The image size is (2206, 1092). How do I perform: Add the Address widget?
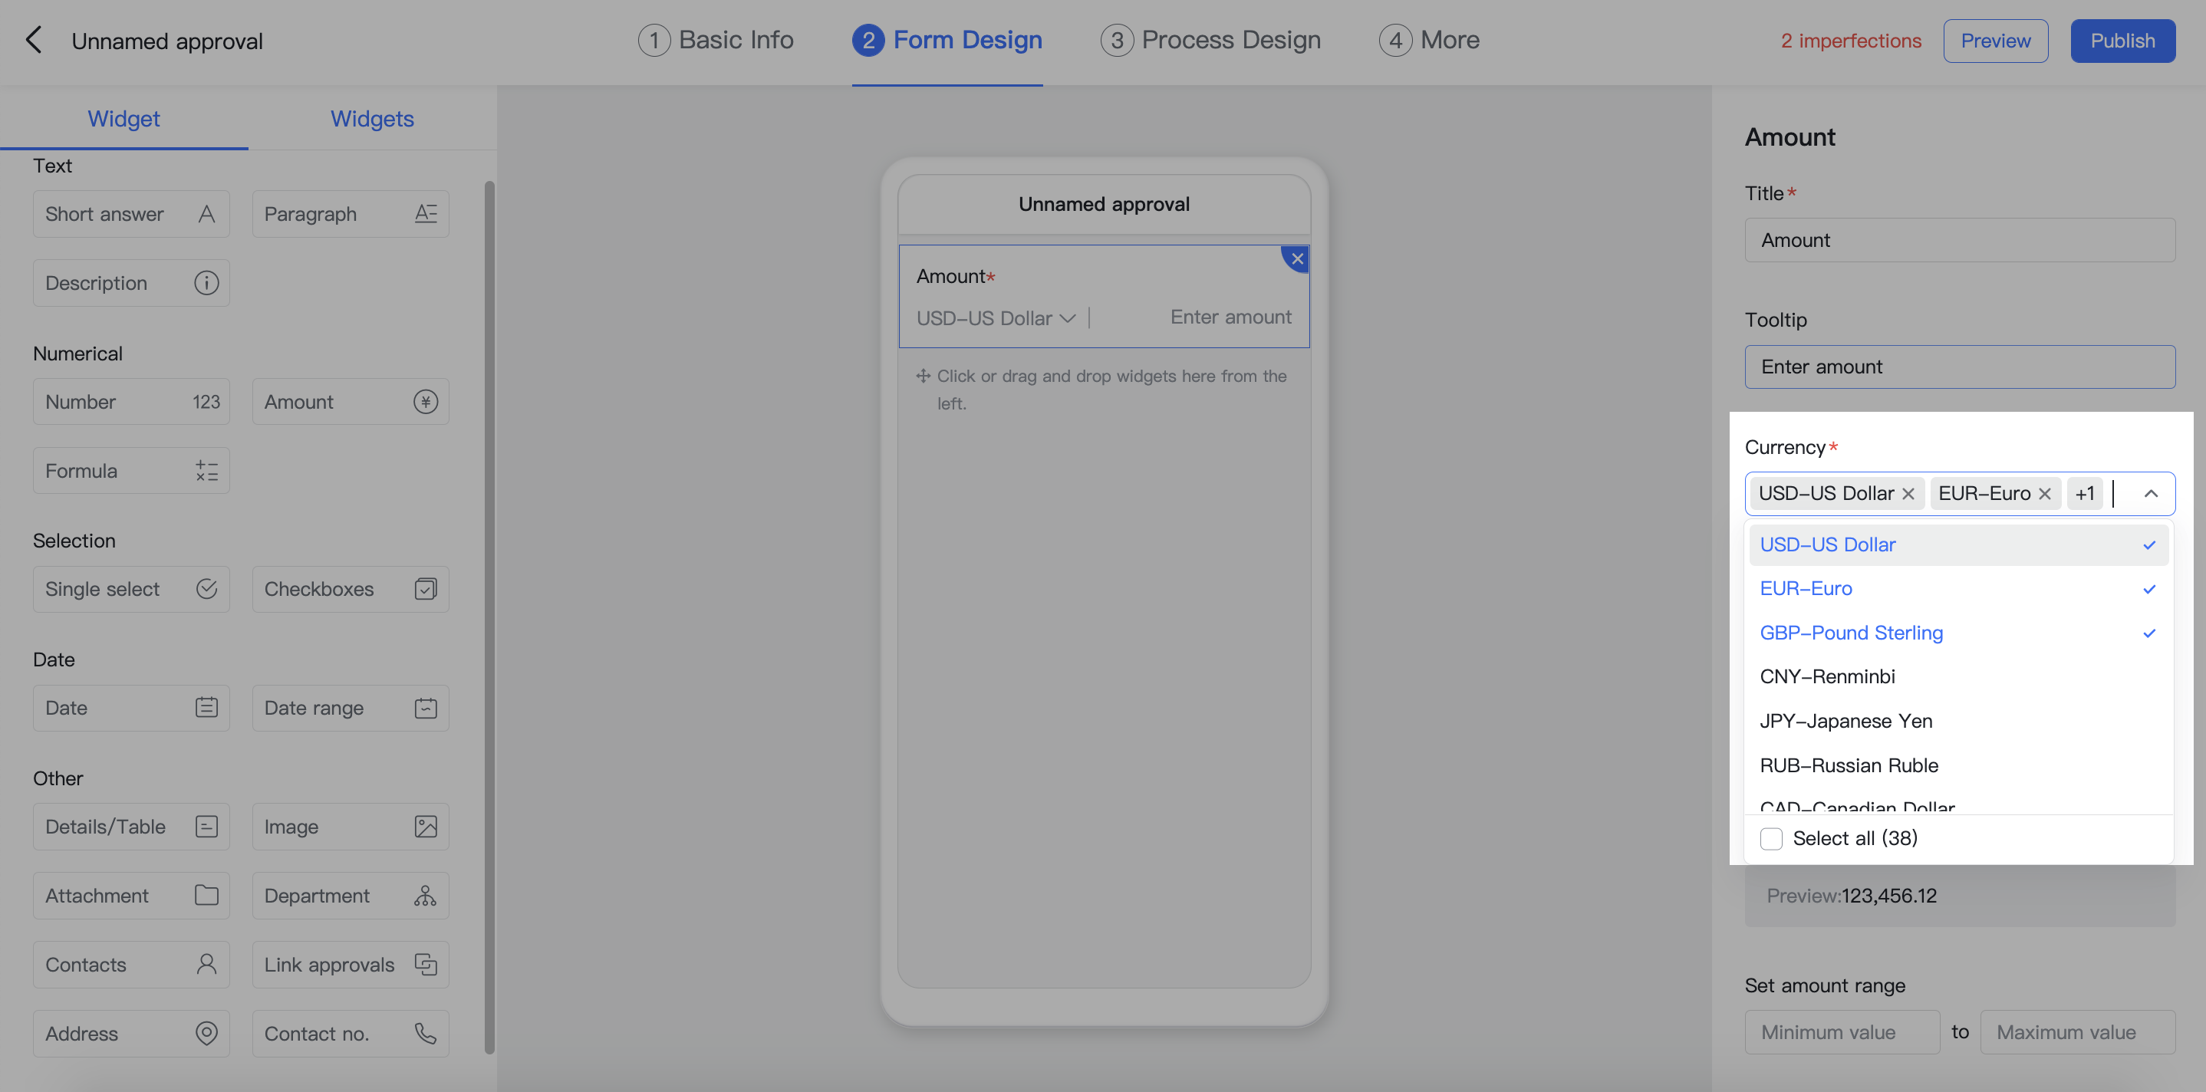(131, 1034)
